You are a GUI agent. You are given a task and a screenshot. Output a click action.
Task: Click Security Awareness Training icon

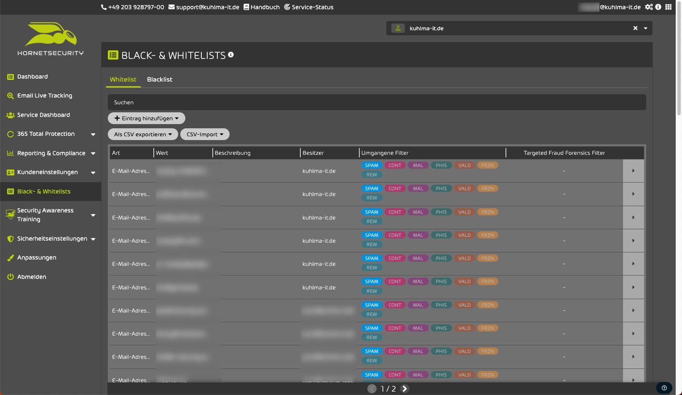11,215
